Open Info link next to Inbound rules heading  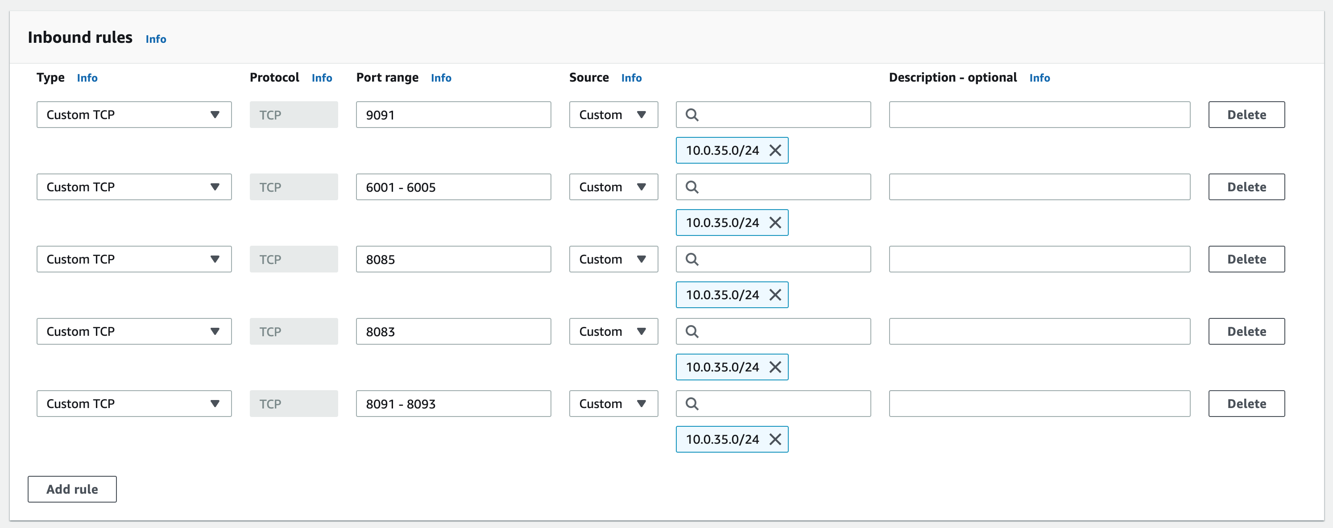click(156, 39)
